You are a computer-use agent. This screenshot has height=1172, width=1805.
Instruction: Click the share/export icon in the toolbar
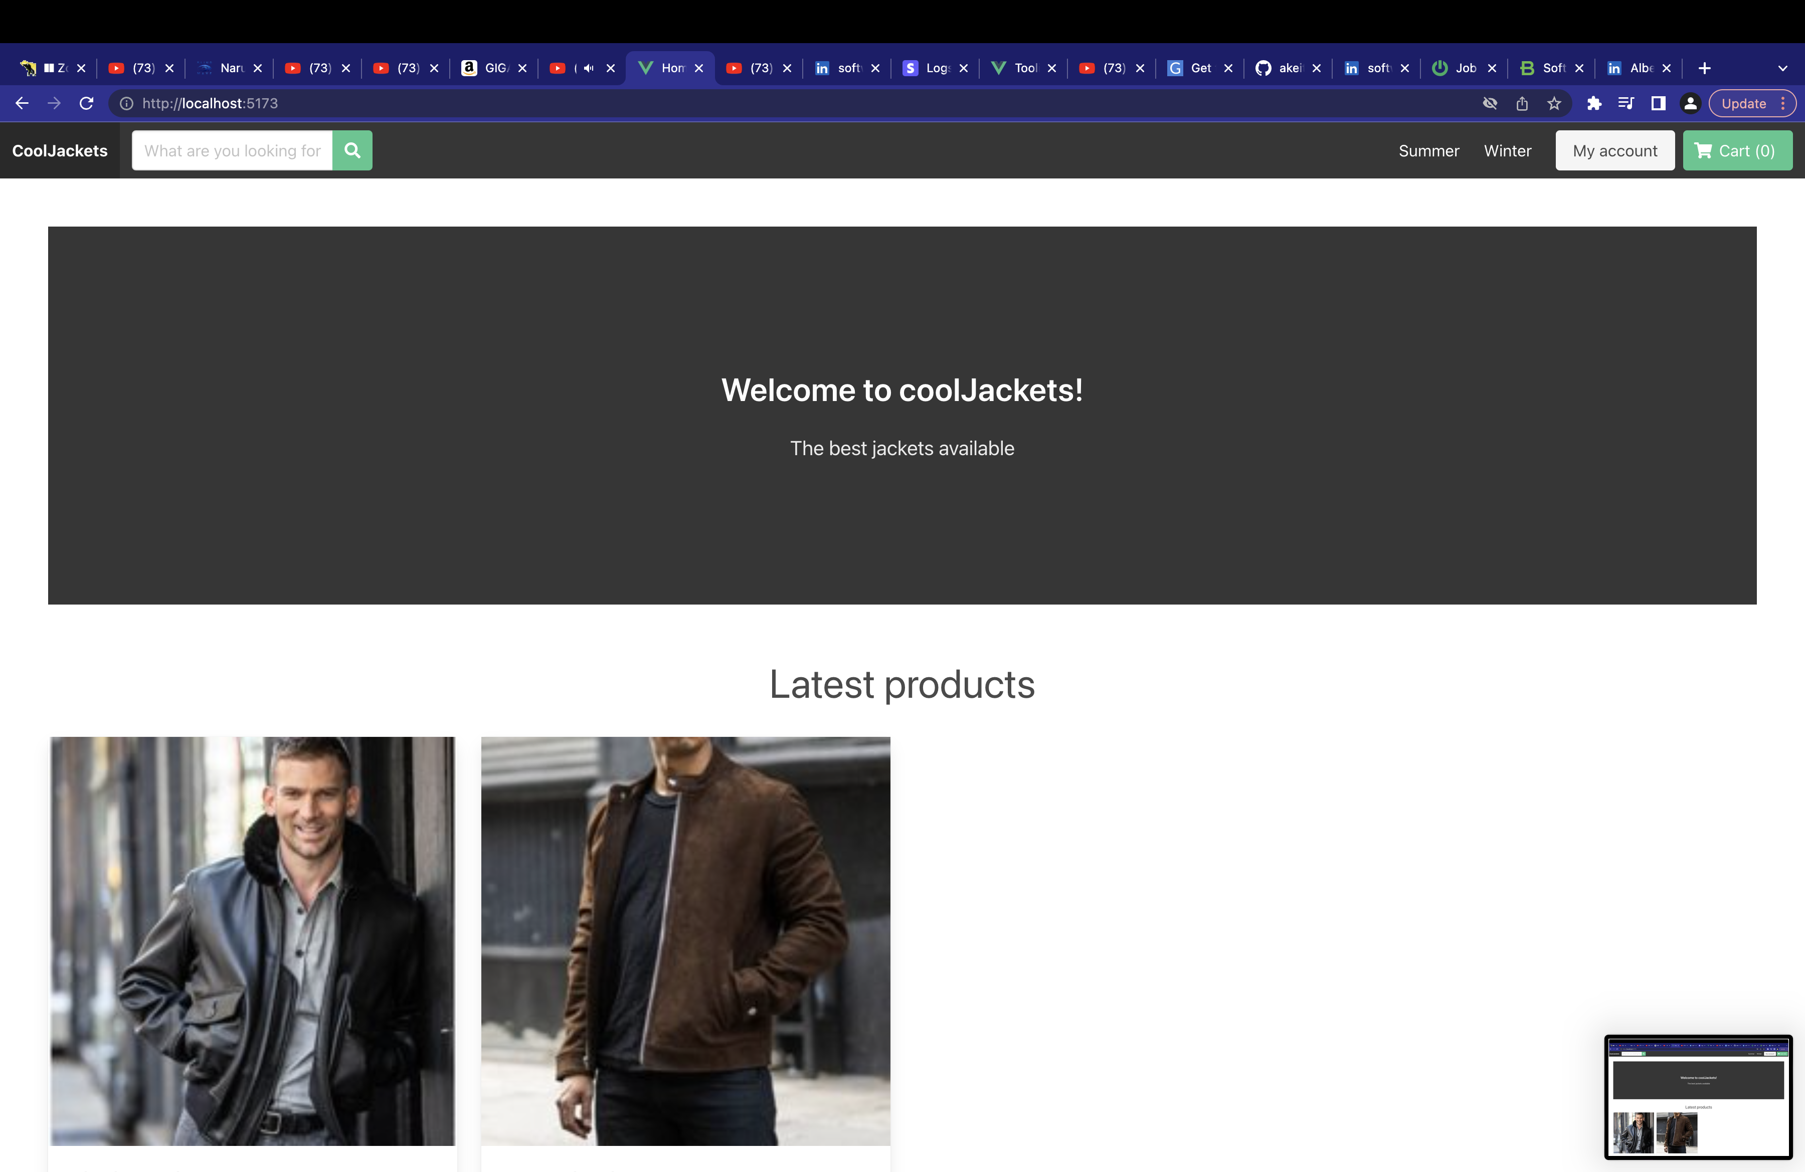[1522, 103]
